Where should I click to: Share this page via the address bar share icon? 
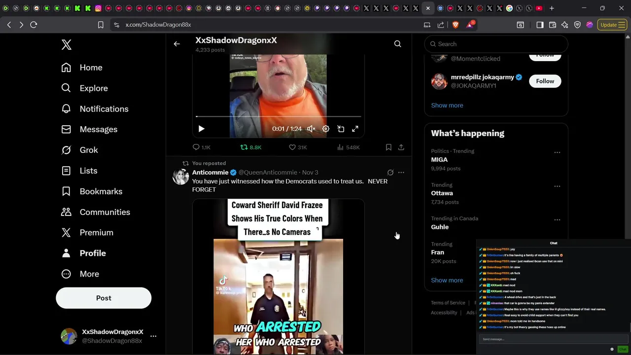[x=441, y=25]
